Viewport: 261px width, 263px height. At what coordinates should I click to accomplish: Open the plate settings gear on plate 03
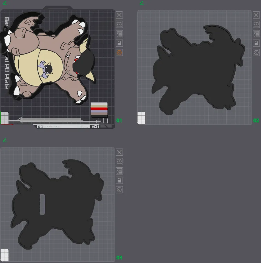(x=119, y=189)
